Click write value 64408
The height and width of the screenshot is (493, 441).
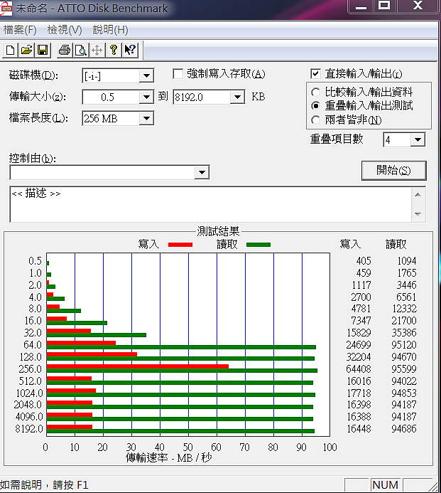(x=359, y=369)
